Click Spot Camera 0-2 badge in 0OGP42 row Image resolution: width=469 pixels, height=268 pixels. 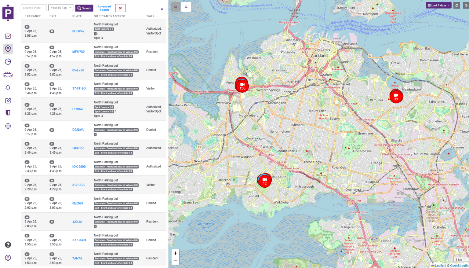tap(104, 29)
